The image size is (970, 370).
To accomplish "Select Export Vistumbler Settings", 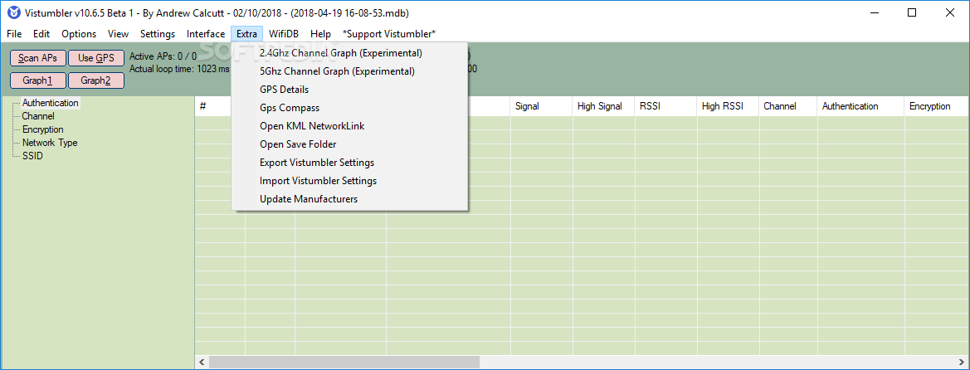I will click(x=349, y=163).
